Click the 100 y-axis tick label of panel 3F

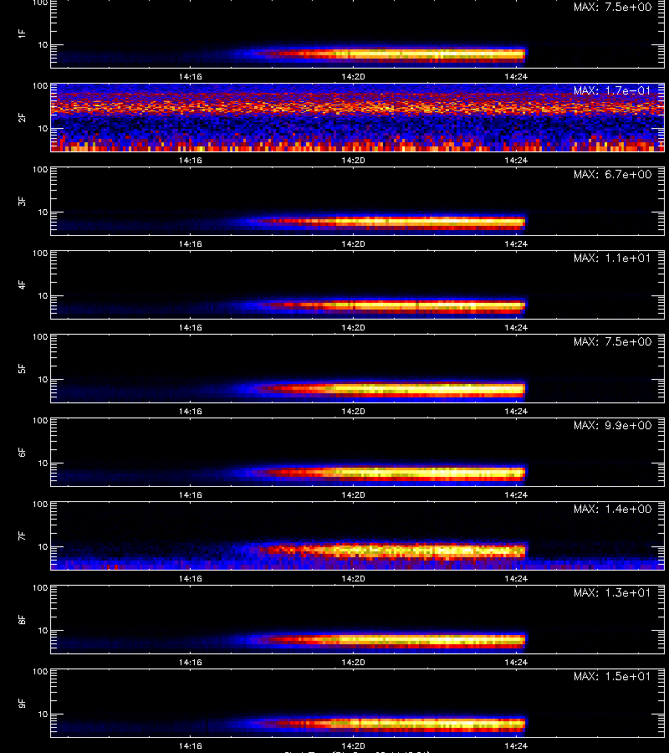(40, 170)
